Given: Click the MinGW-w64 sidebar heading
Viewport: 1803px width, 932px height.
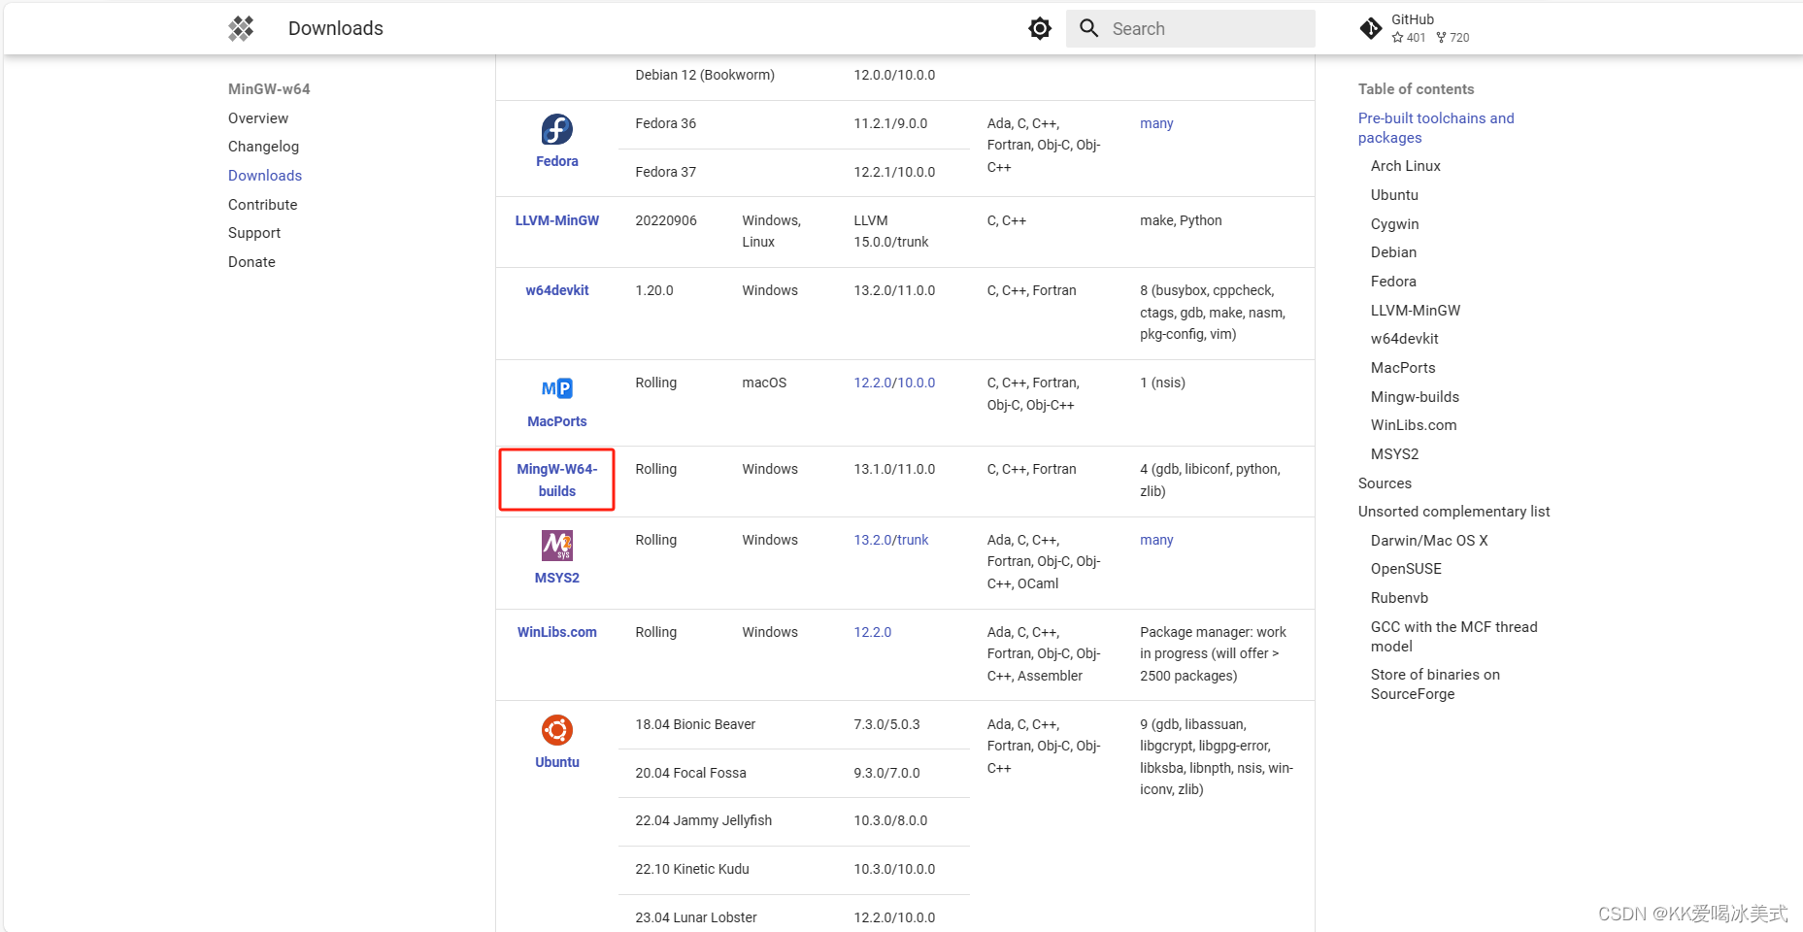Looking at the screenshot, I should pos(269,89).
